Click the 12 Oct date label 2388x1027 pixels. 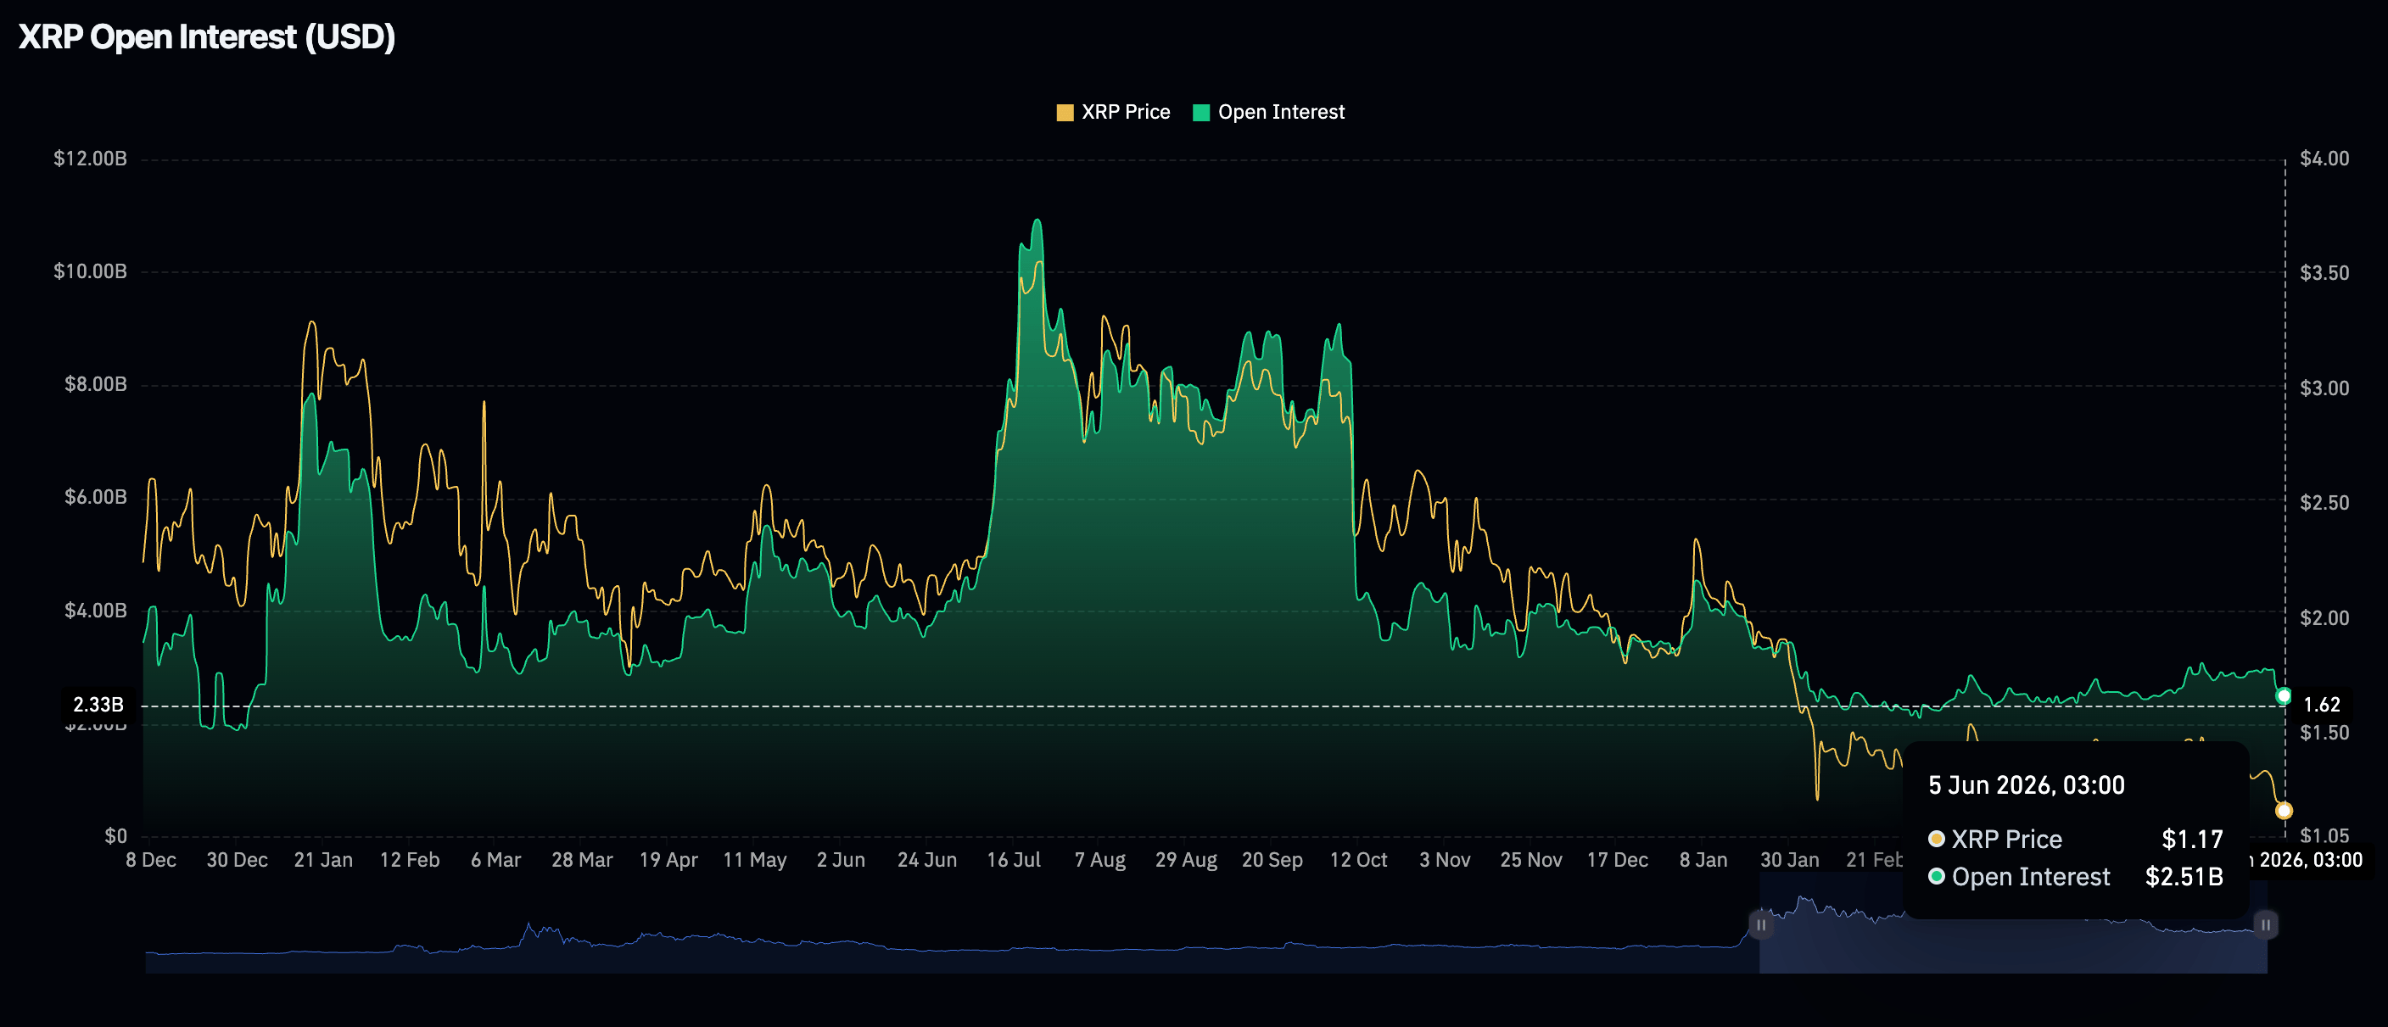[1358, 860]
